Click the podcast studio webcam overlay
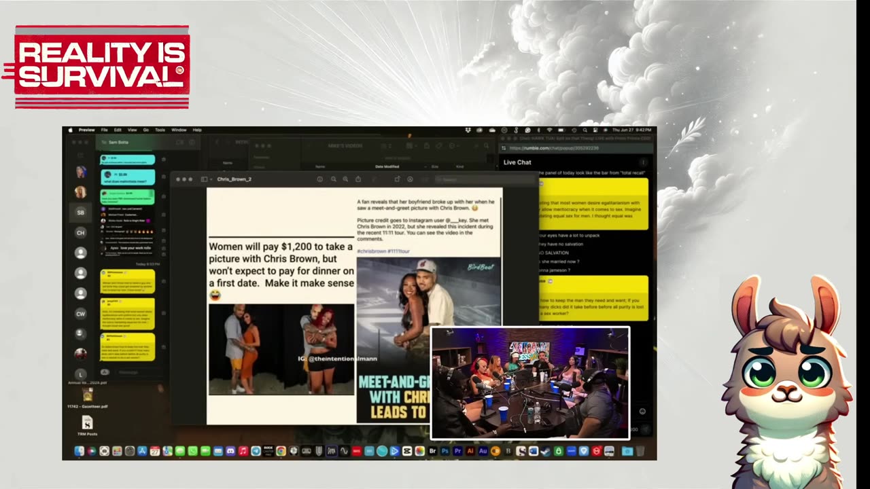This screenshot has height=489, width=870. [x=530, y=383]
